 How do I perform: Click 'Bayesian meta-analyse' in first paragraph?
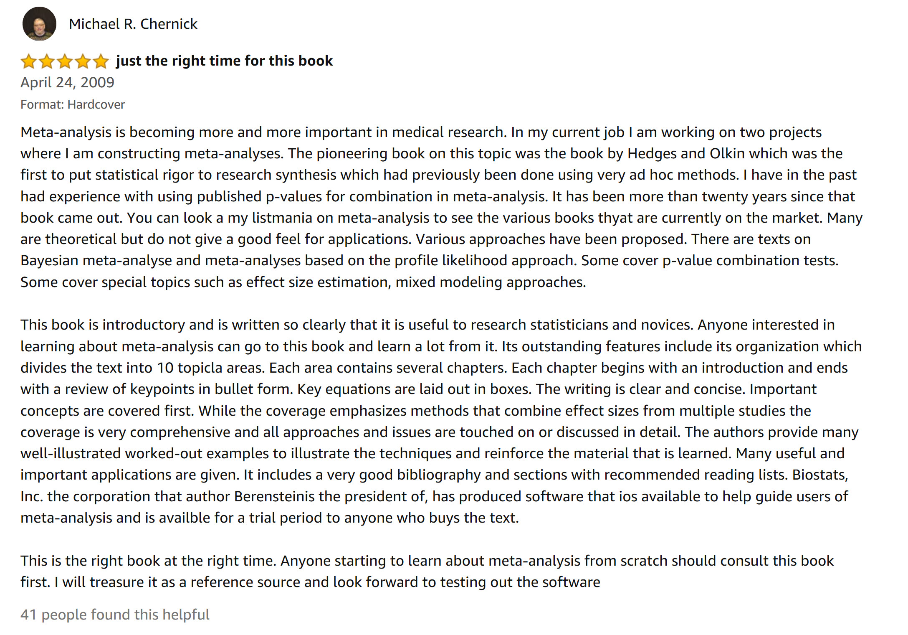point(96,261)
